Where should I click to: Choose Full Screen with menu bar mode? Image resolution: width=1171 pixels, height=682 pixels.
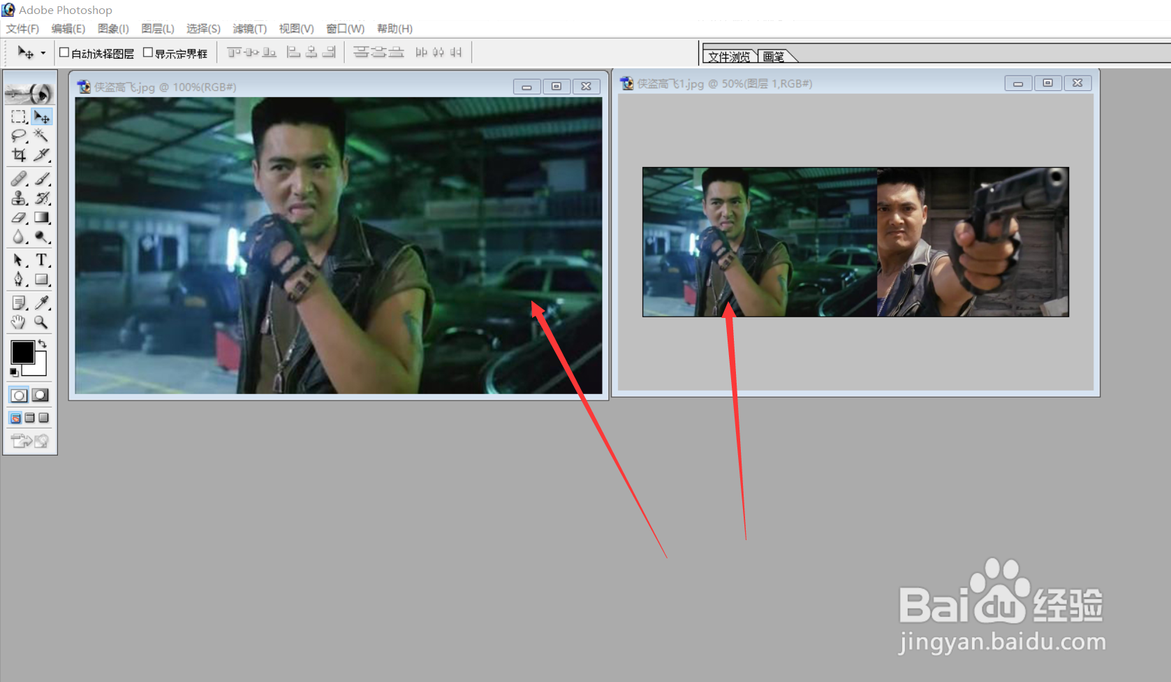point(30,418)
